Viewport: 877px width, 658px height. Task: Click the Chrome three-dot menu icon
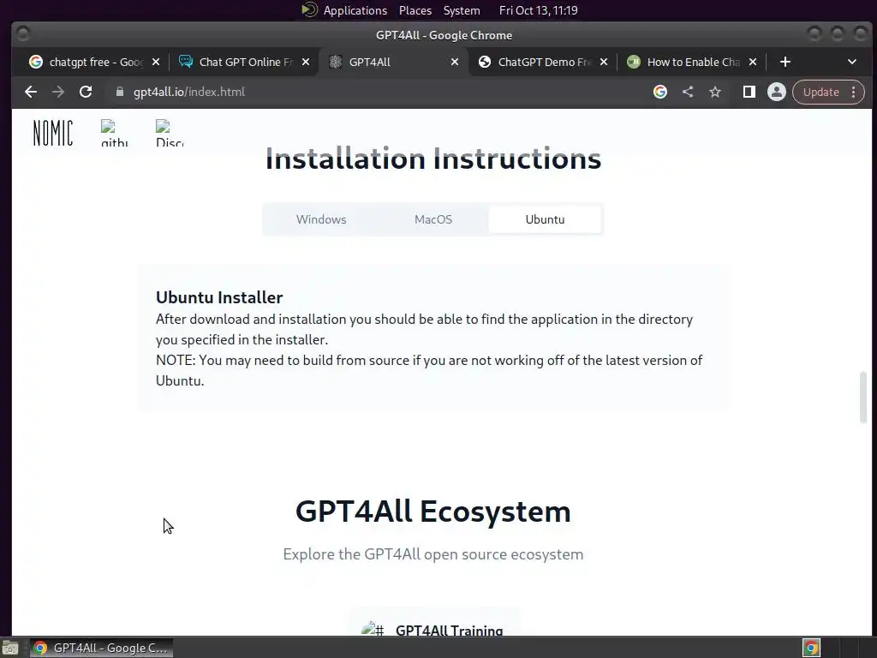click(854, 92)
